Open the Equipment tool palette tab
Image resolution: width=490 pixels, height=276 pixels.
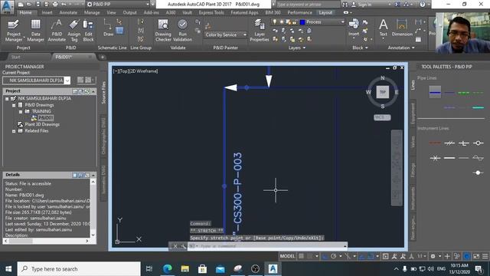(413, 113)
